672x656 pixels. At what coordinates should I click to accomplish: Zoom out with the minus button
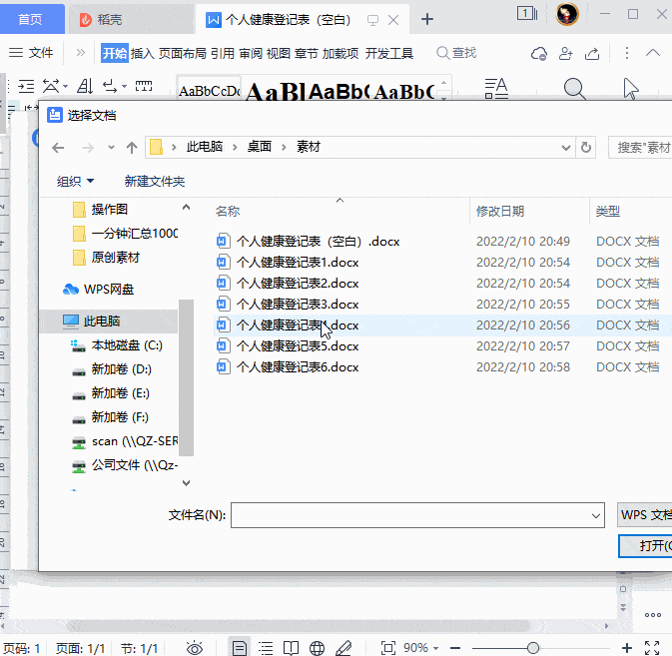455,648
